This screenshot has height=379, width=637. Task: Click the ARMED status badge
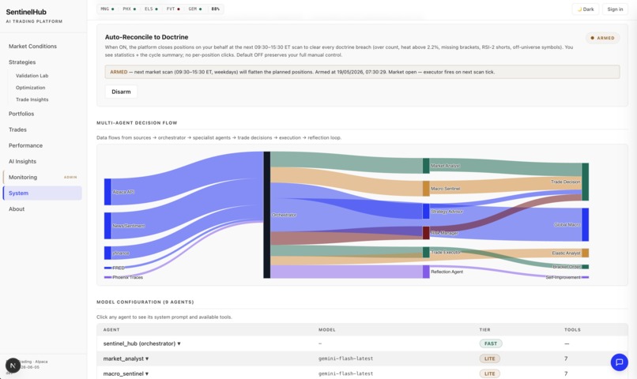click(x=602, y=38)
